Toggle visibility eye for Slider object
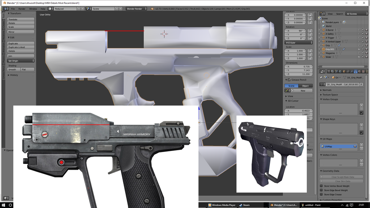This screenshot has width=370, height=208. pos(359,57)
